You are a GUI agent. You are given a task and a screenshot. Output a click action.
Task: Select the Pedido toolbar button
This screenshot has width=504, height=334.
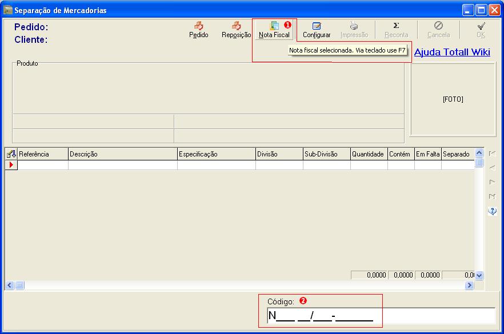[199, 30]
